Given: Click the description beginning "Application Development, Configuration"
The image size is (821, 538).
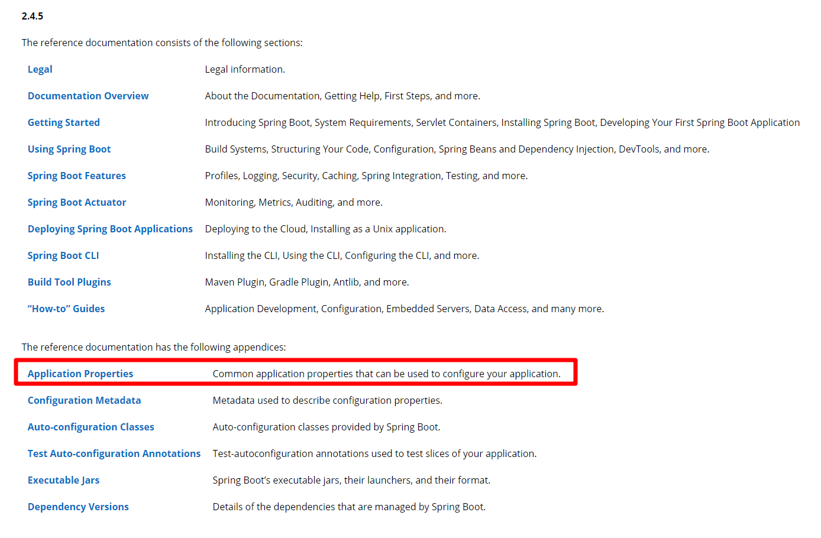Looking at the screenshot, I should point(405,309).
